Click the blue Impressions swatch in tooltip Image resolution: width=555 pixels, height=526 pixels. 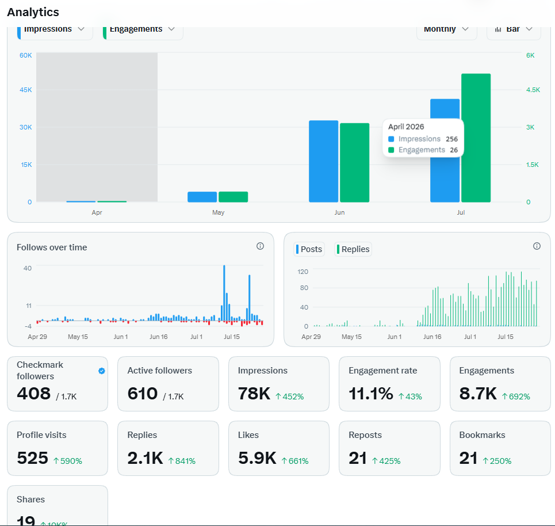click(x=391, y=139)
